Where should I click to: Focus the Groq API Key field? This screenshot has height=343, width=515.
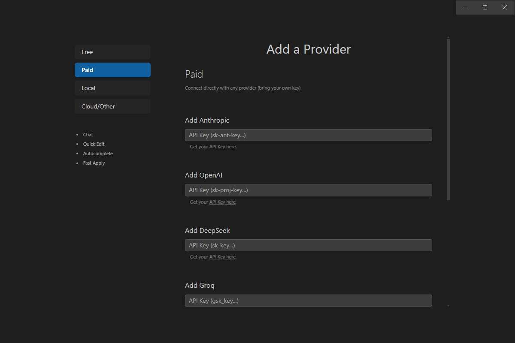[x=308, y=301]
